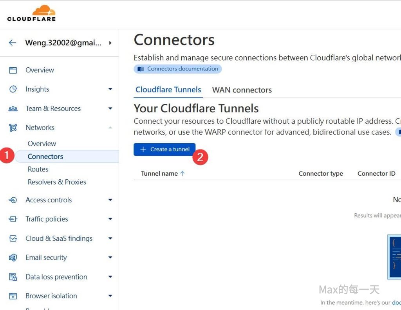The height and width of the screenshot is (310, 401).
Task: Click the Overview window icon in sidebar
Action: 13,70
